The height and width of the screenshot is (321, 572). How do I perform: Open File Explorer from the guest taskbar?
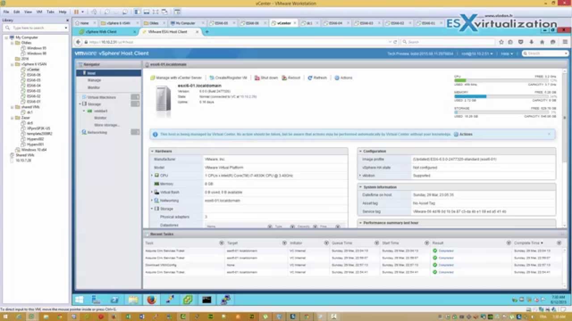133,300
